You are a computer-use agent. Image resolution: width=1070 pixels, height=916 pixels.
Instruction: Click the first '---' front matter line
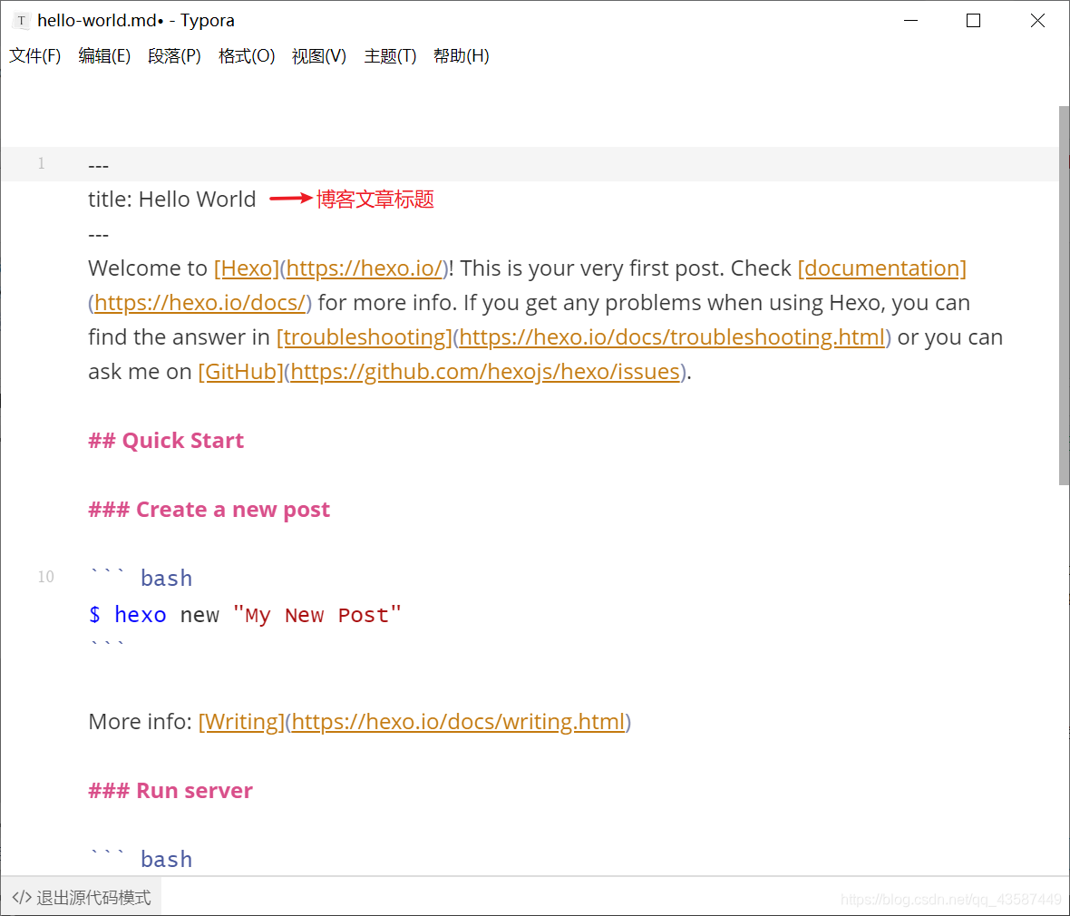pos(98,165)
